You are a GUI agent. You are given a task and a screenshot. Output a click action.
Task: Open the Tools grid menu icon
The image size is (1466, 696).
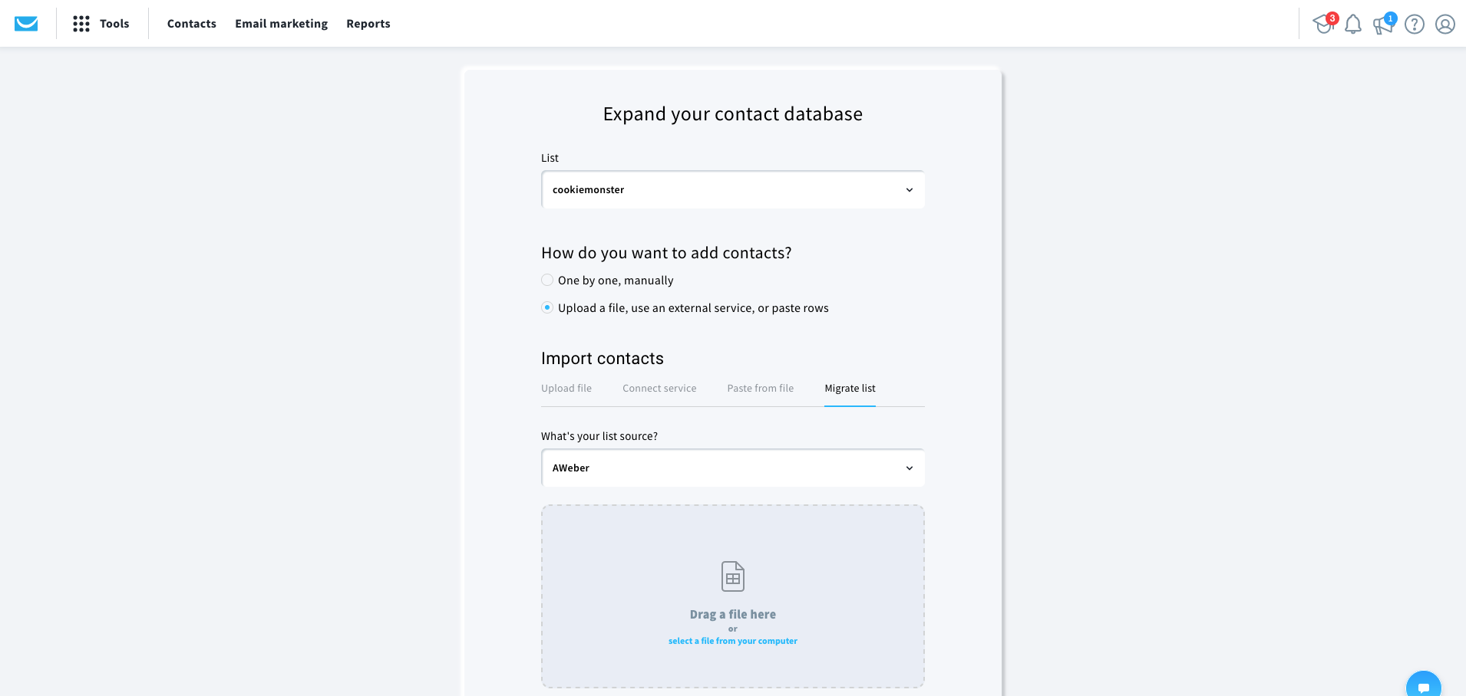(x=81, y=24)
